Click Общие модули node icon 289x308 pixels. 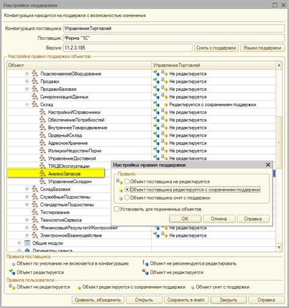click(x=27, y=243)
